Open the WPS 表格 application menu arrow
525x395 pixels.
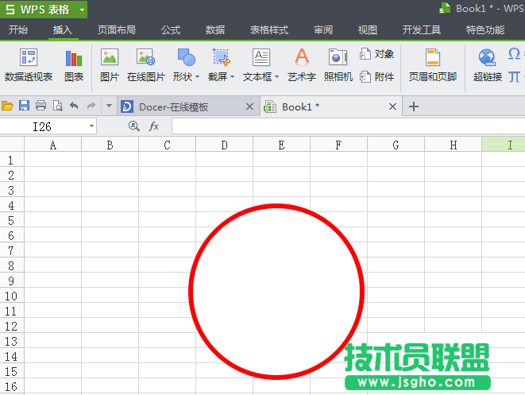tap(82, 10)
